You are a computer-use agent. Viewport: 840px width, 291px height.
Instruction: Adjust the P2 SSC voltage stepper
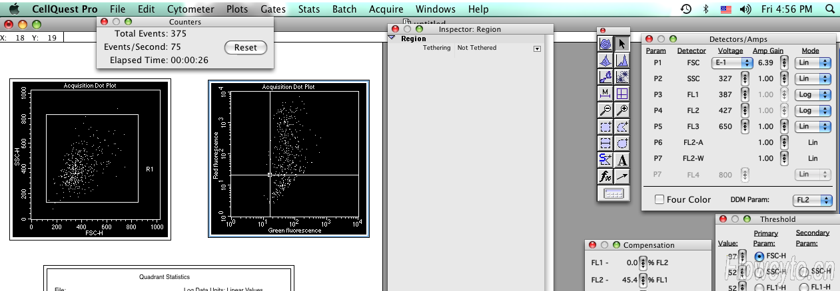point(745,78)
